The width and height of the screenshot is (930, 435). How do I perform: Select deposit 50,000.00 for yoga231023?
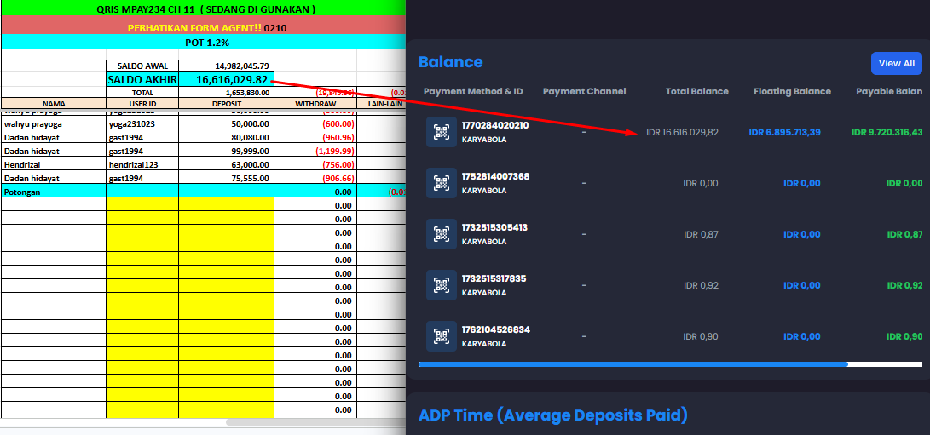(x=226, y=124)
